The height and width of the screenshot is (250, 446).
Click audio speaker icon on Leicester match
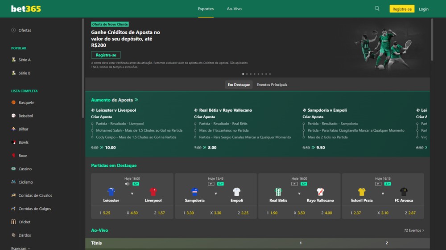pyautogui.click(x=127, y=184)
